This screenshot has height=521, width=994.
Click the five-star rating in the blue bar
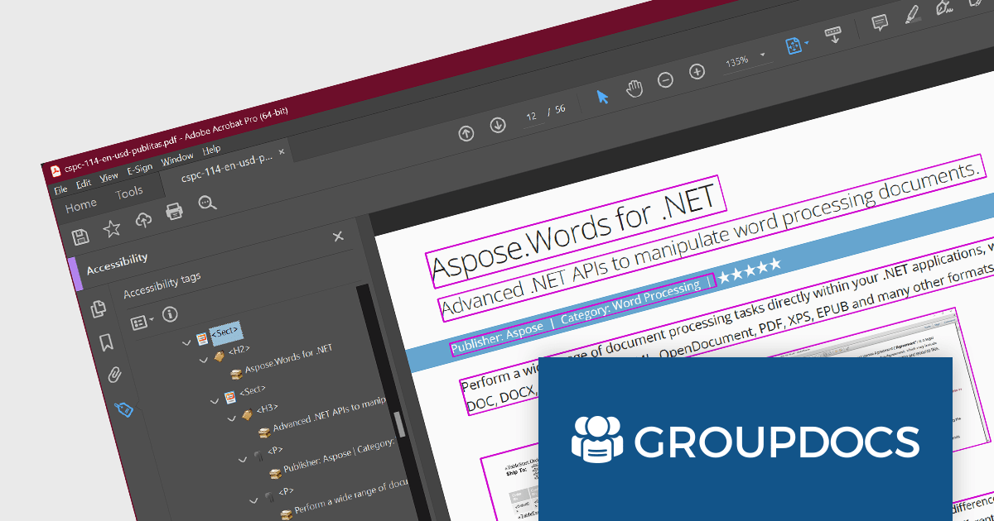click(750, 270)
